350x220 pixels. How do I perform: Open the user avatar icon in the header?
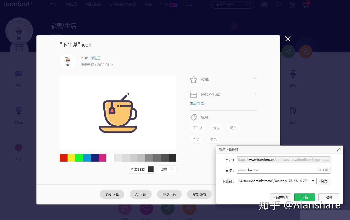(265, 5)
